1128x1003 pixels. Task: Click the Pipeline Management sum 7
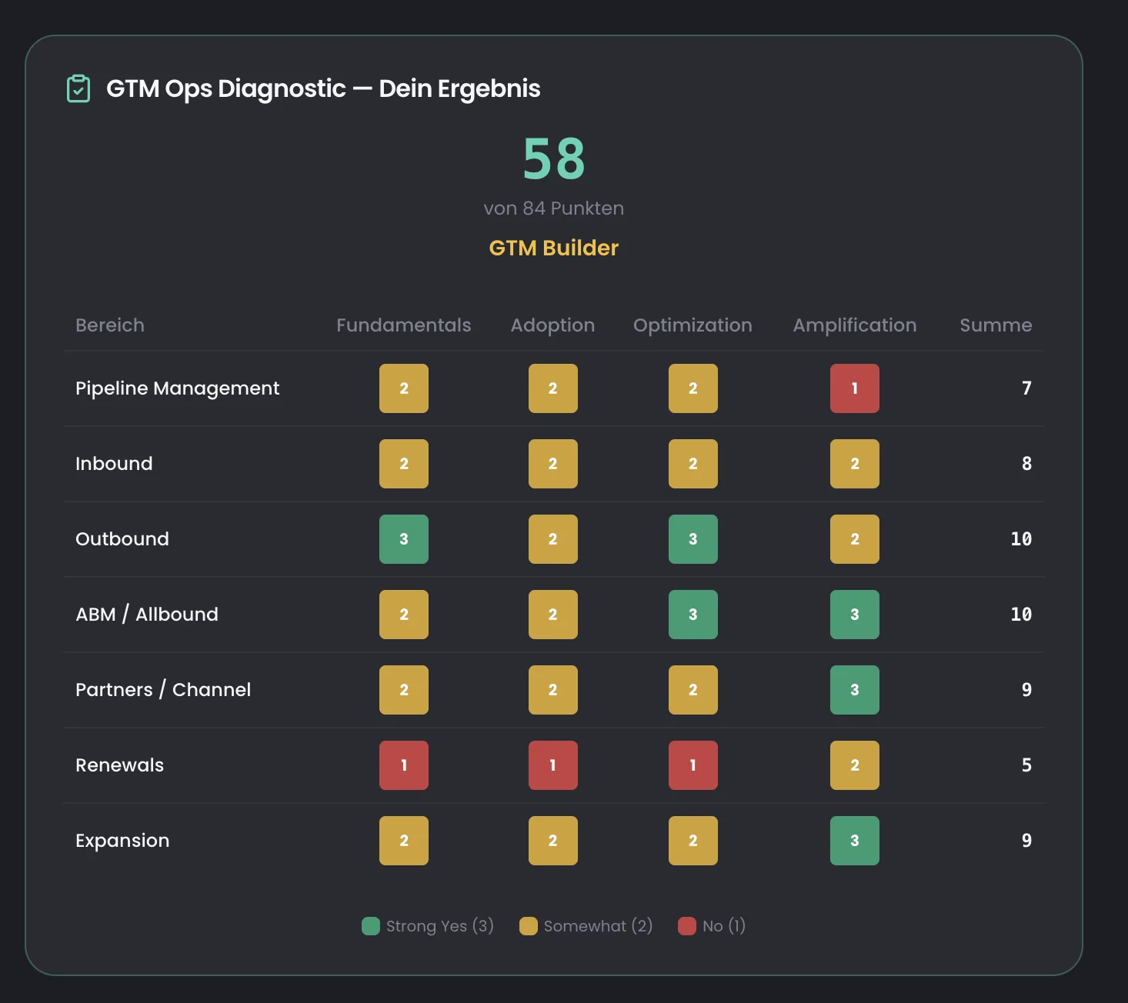(1026, 388)
